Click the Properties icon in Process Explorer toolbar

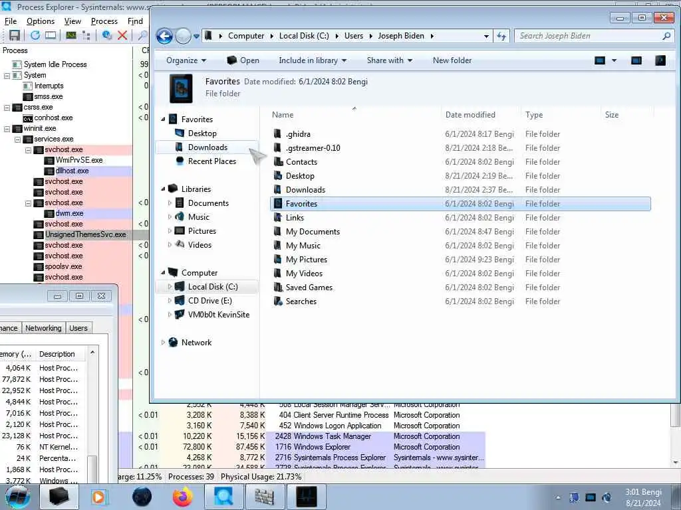(106, 35)
